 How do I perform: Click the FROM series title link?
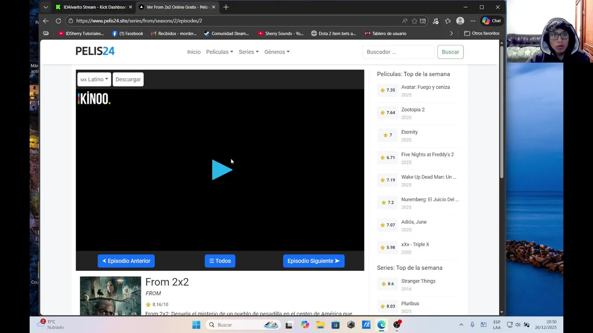point(153,293)
